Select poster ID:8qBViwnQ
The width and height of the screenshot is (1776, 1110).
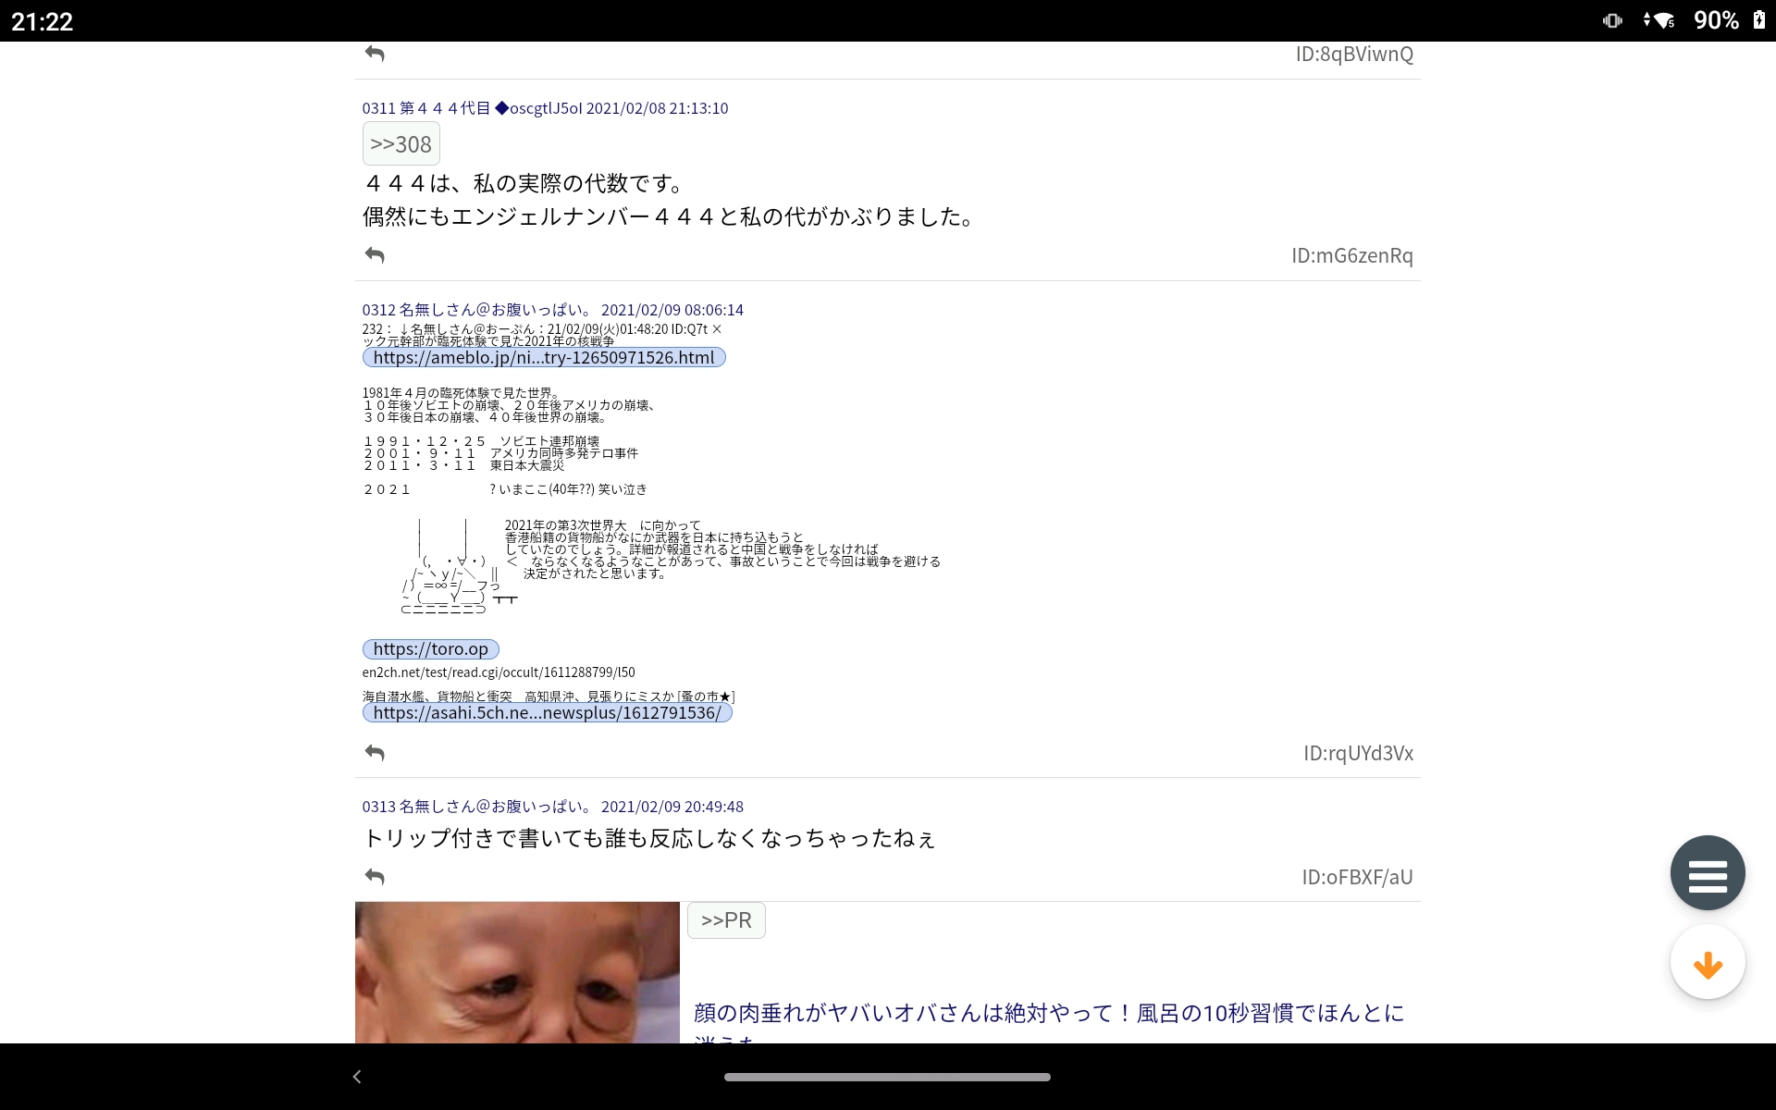(x=1354, y=54)
